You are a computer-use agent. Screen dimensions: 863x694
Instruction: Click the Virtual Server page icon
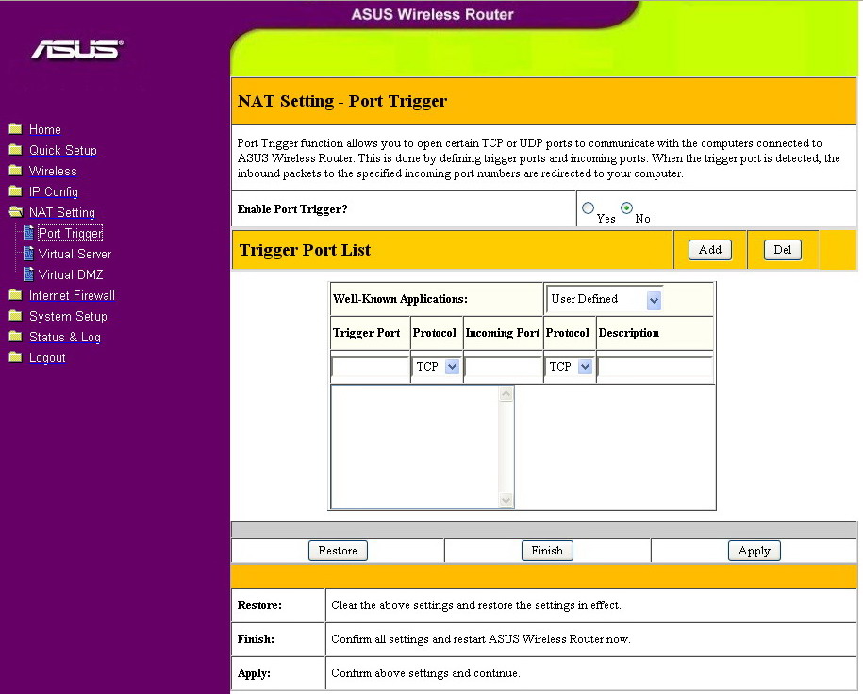[28, 254]
